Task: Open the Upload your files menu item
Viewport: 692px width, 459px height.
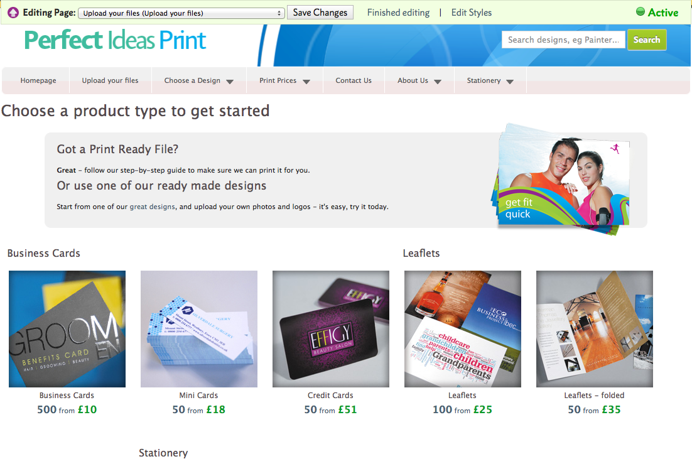Action: click(x=110, y=80)
